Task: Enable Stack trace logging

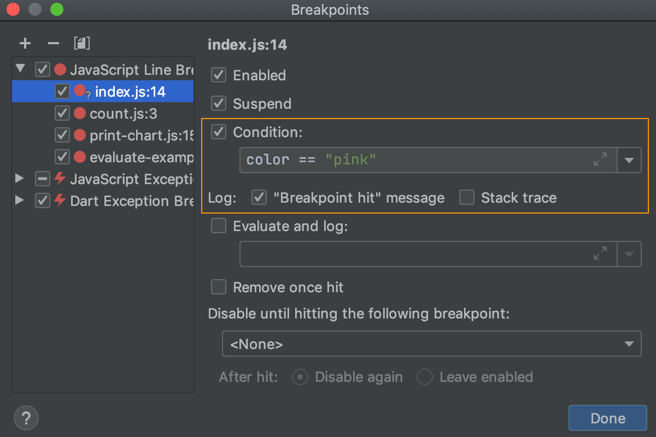Action: point(466,198)
